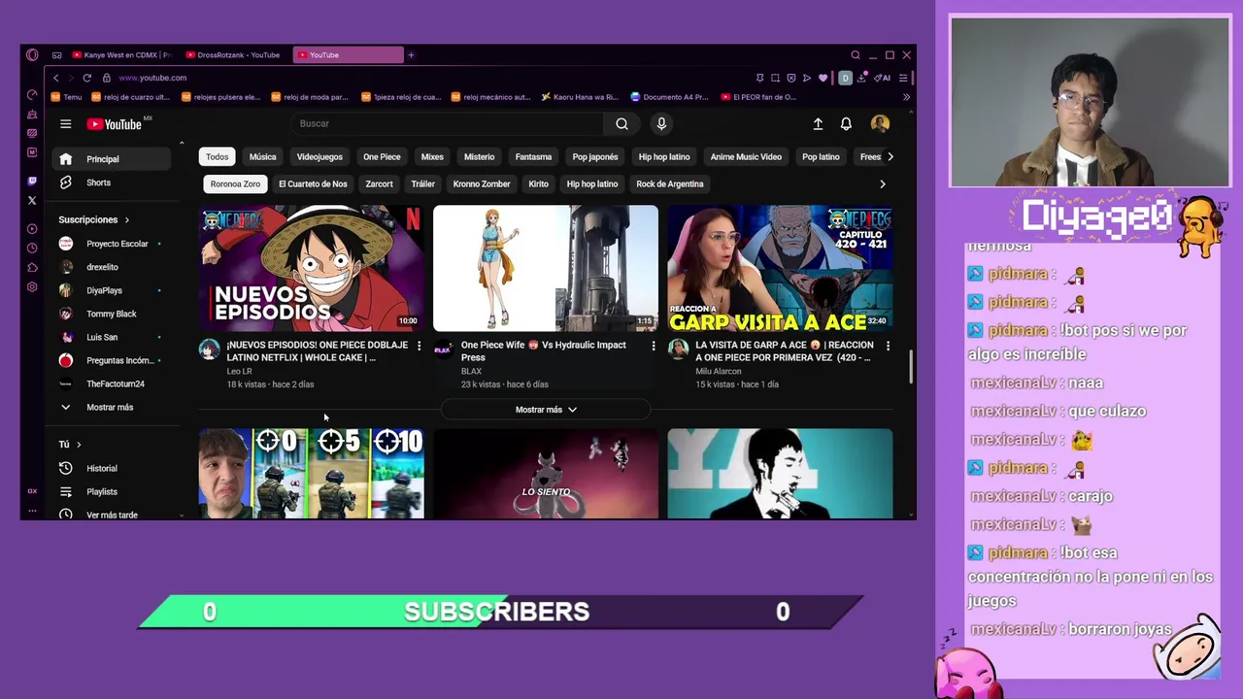
Task: Show more chips with the second row arrow
Action: 882,183
